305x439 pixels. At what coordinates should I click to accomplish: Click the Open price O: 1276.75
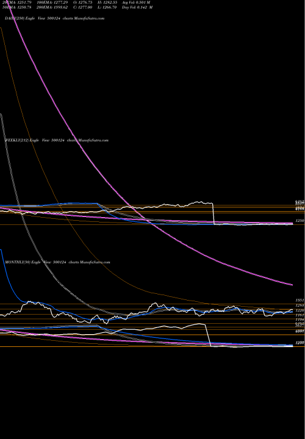(x=82, y=2)
